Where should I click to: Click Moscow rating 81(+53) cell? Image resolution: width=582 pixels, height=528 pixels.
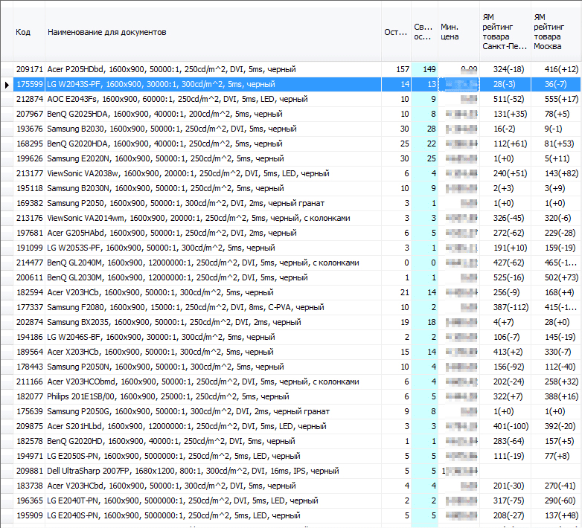(556, 144)
